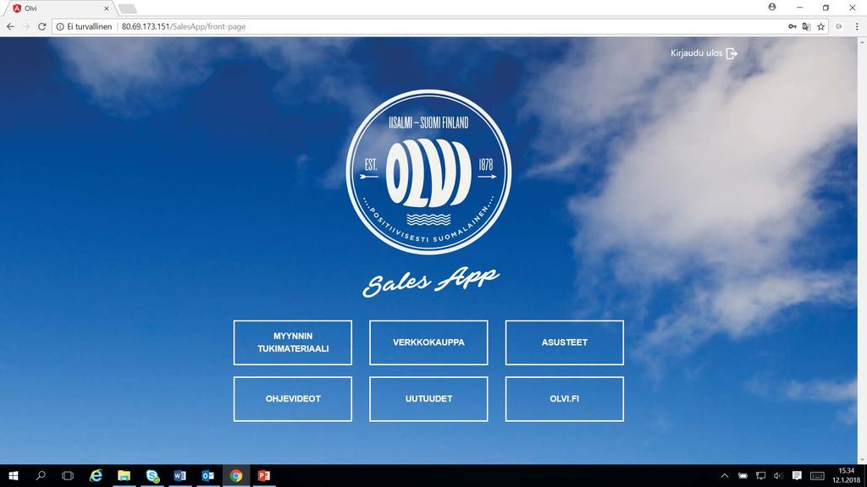Viewport: 867px width, 487px height.
Task: Open Chrome's three-dot menu
Action: tap(857, 26)
